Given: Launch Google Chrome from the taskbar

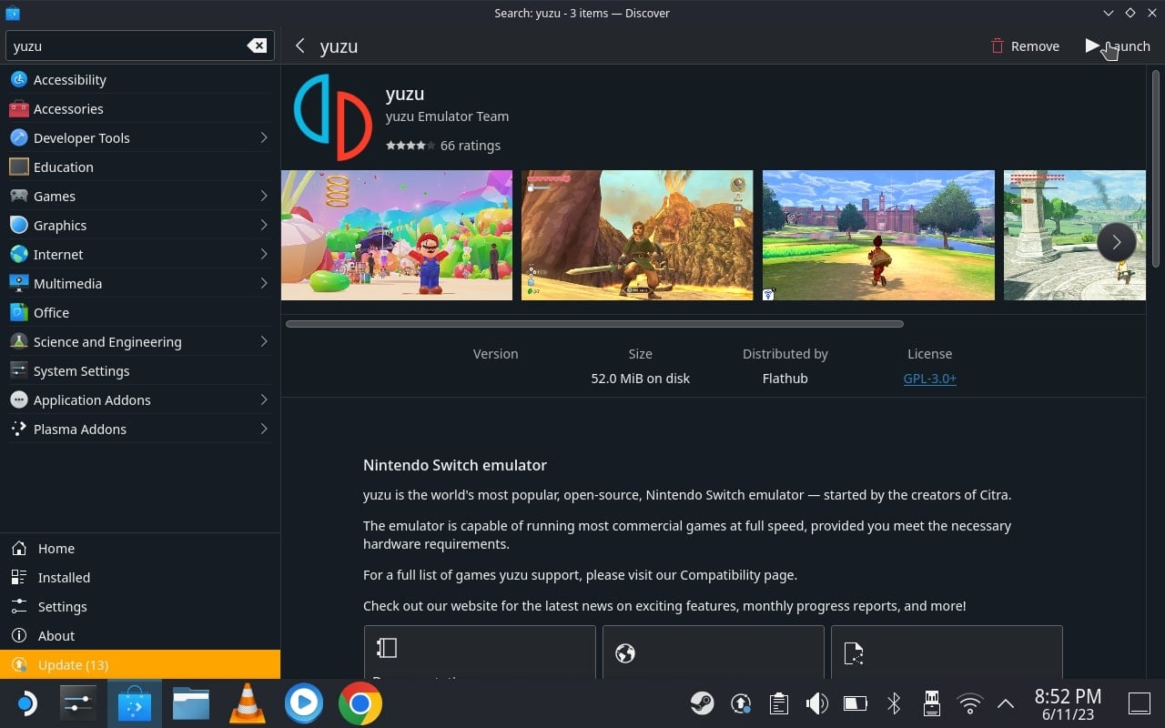Looking at the screenshot, I should pos(360,703).
